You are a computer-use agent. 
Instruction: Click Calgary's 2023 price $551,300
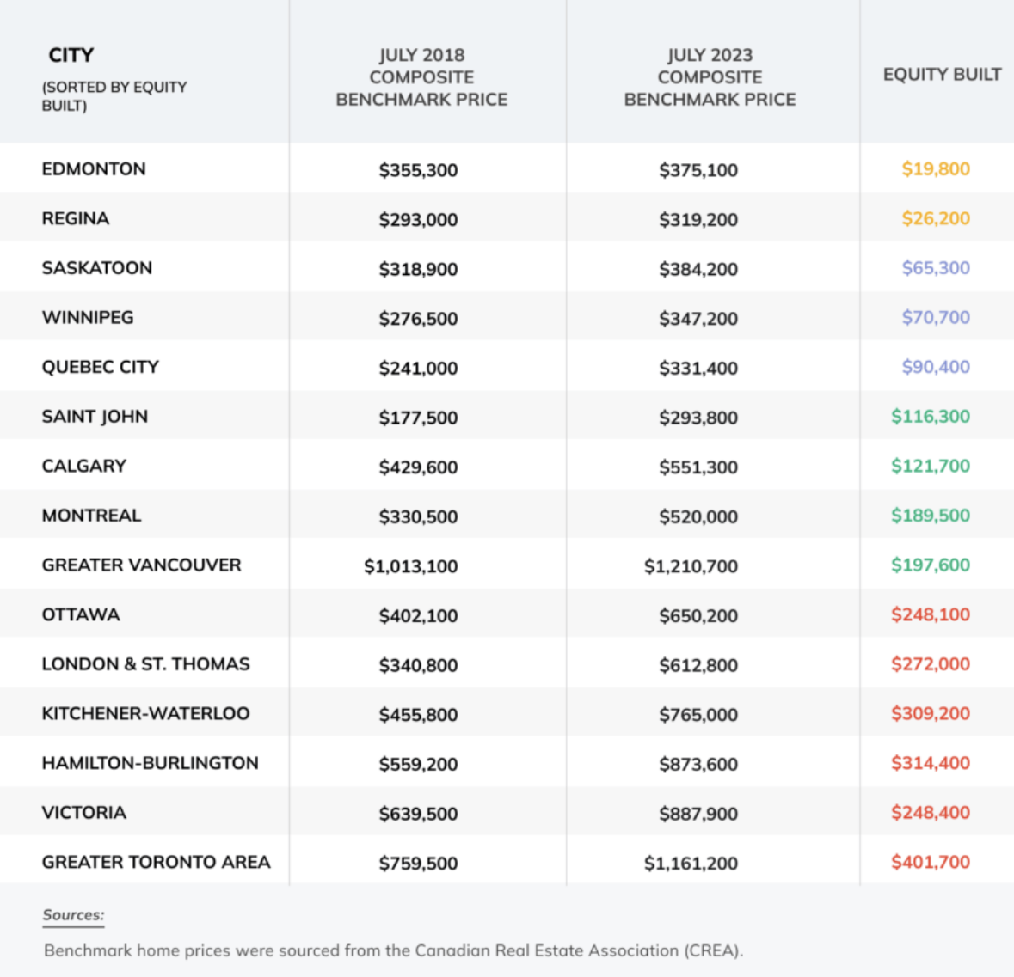coord(698,467)
